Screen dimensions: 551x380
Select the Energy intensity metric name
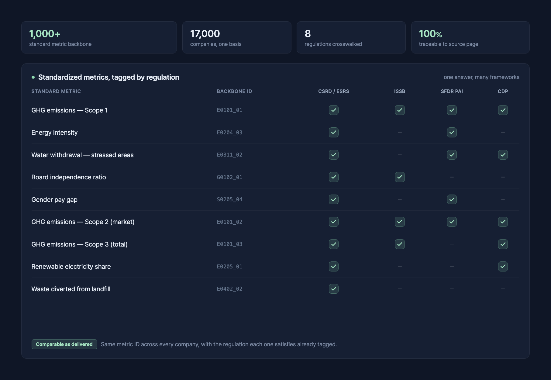click(x=54, y=133)
